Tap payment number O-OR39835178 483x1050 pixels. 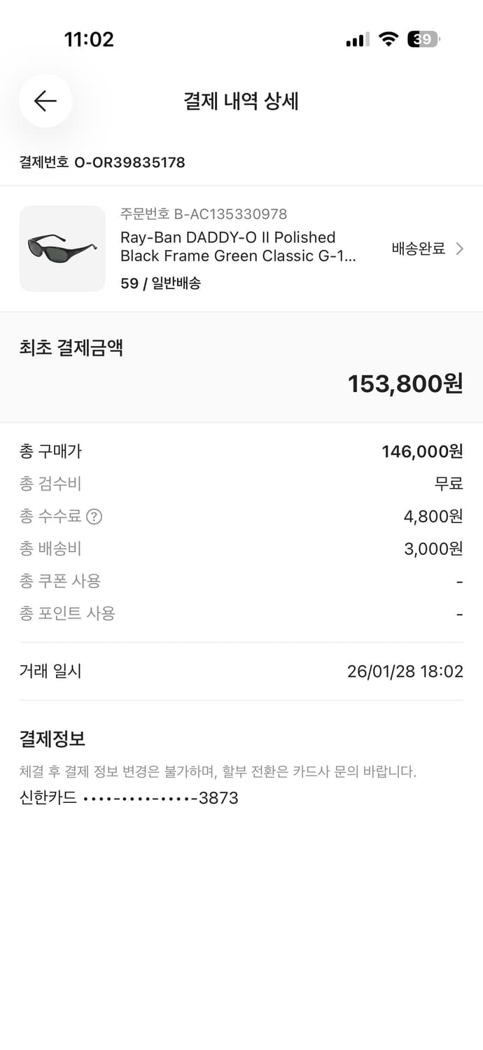[x=101, y=162]
